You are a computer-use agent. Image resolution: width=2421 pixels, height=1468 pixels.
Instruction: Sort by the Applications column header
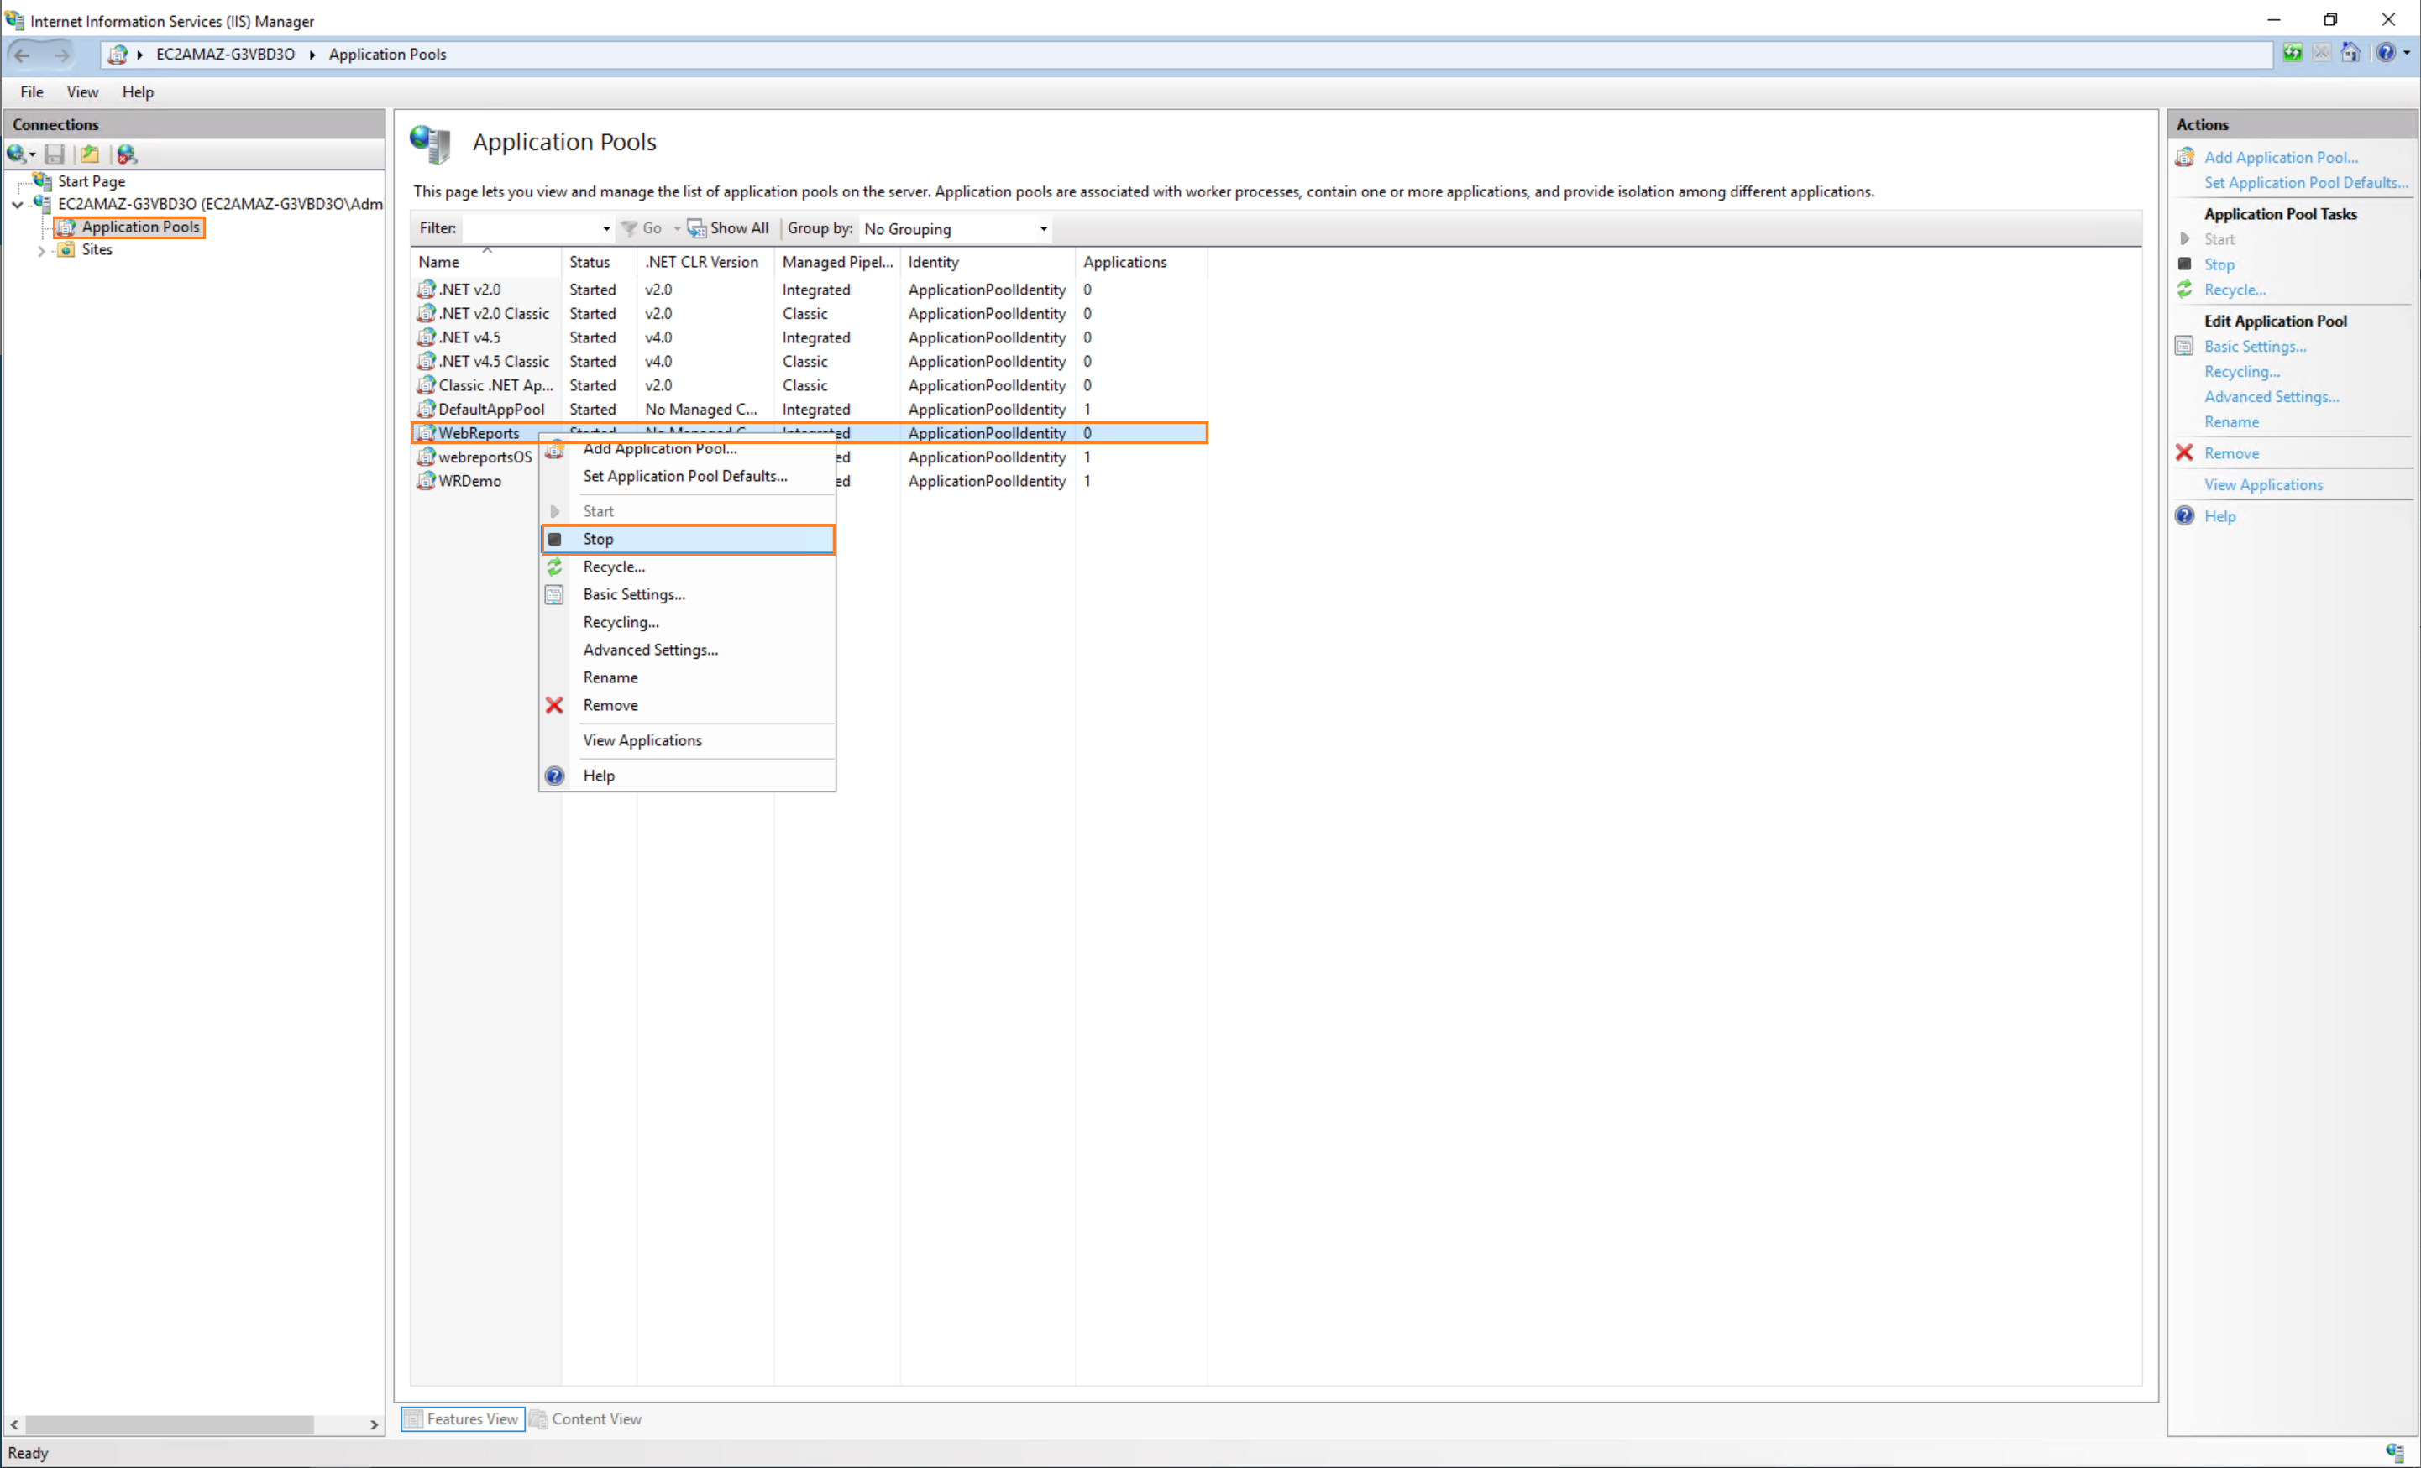1140,262
